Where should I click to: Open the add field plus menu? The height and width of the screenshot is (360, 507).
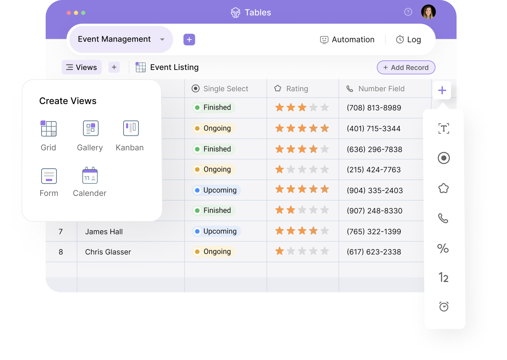coord(442,90)
